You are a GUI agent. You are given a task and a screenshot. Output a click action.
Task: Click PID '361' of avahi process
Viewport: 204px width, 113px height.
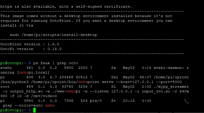coord(30,68)
